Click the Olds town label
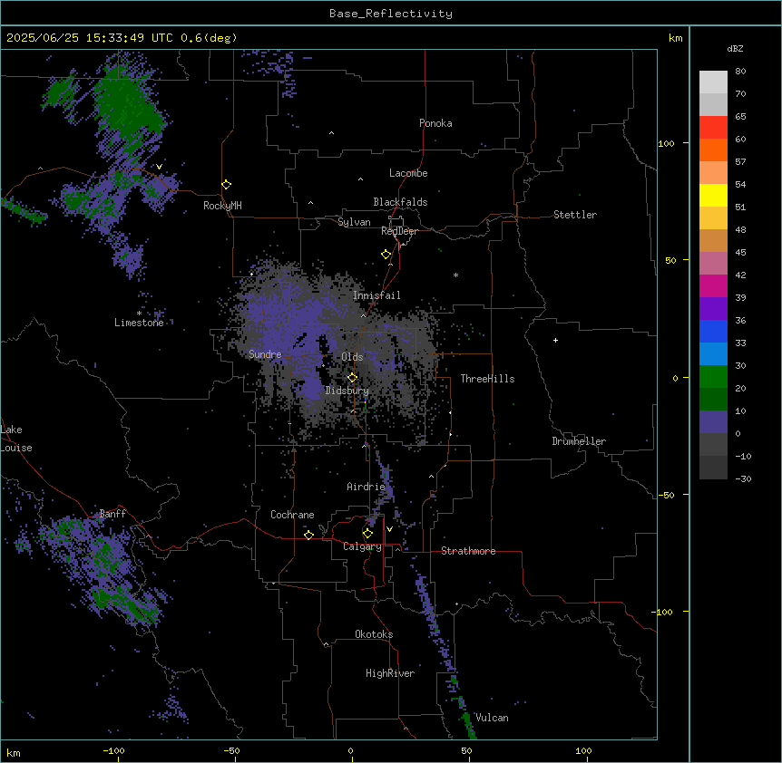This screenshot has height=763, width=782. pyautogui.click(x=352, y=357)
